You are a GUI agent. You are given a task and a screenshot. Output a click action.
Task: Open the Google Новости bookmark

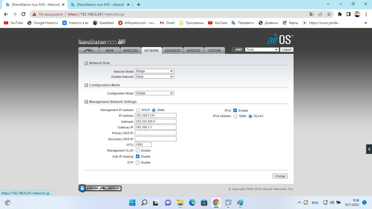pos(43,23)
